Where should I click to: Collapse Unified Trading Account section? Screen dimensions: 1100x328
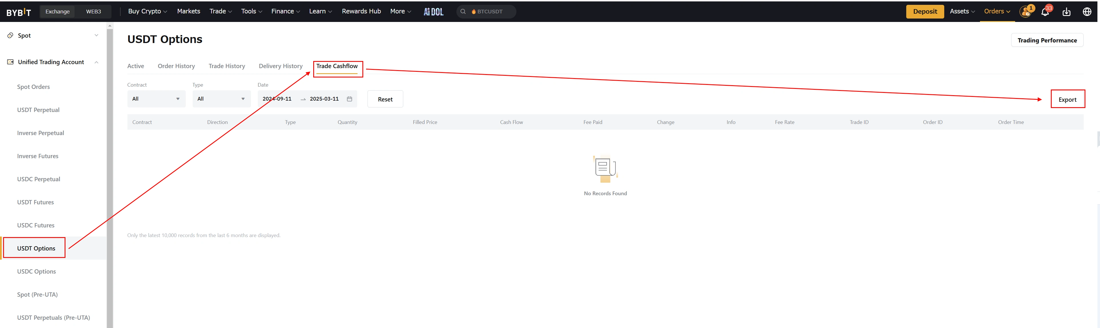(x=97, y=62)
